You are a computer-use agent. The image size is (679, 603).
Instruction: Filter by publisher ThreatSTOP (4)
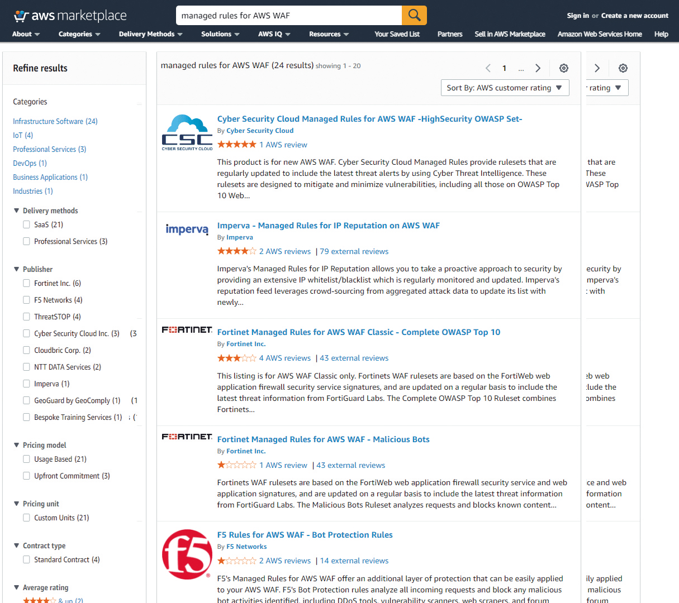click(26, 317)
